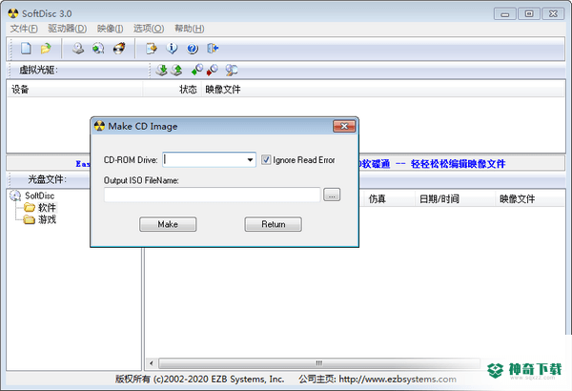Click the SoftDisc root disc icon in tree
This screenshot has width=572, height=391.
pyautogui.click(x=15, y=195)
